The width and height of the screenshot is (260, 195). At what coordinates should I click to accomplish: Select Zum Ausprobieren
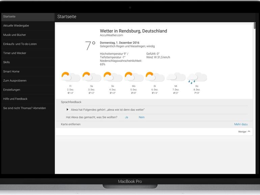(x=28, y=81)
